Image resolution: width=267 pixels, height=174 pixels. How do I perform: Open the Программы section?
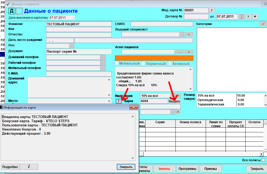tap(187, 169)
